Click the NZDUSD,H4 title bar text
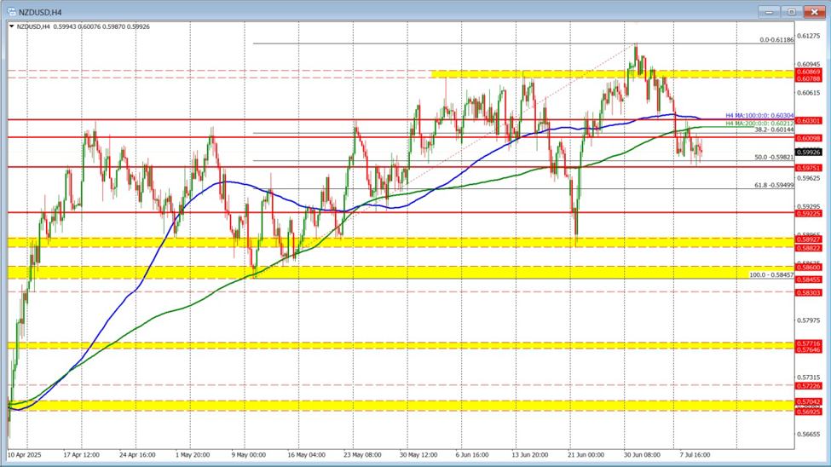Screen dimensions: 831x467 pos(40,12)
